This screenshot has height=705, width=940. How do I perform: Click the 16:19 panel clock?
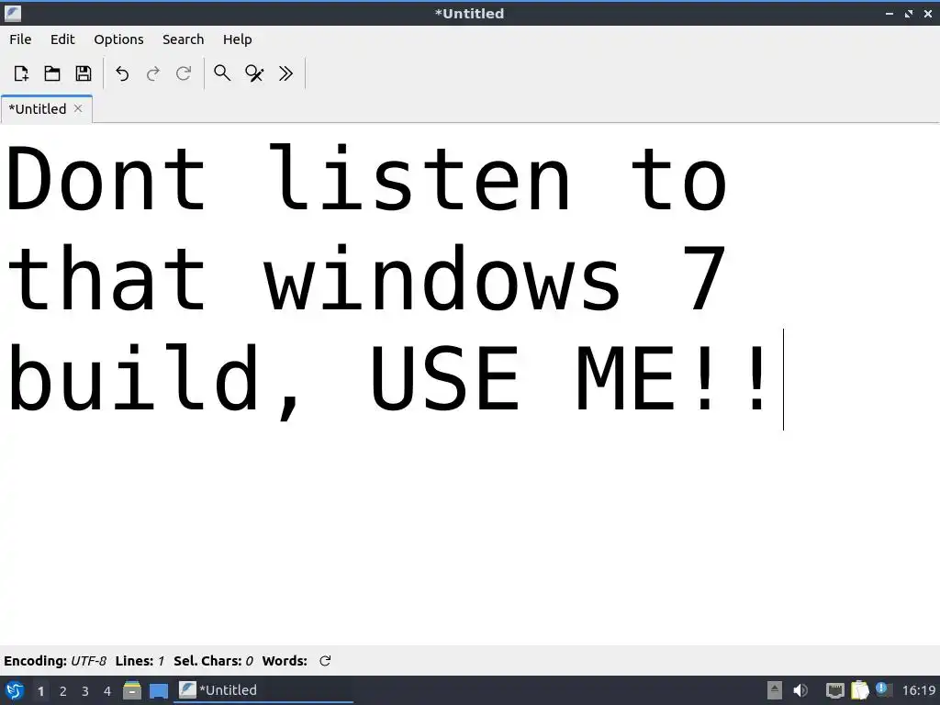point(919,690)
